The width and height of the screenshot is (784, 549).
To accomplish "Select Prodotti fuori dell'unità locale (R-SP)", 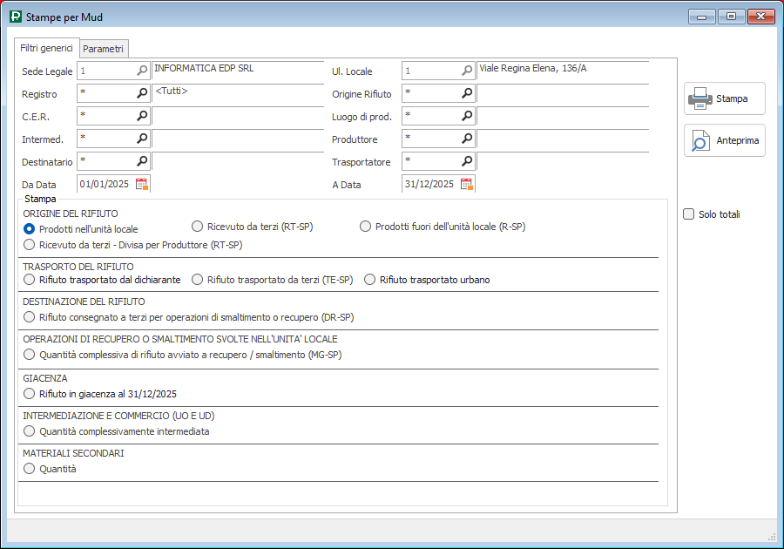I will (x=366, y=227).
